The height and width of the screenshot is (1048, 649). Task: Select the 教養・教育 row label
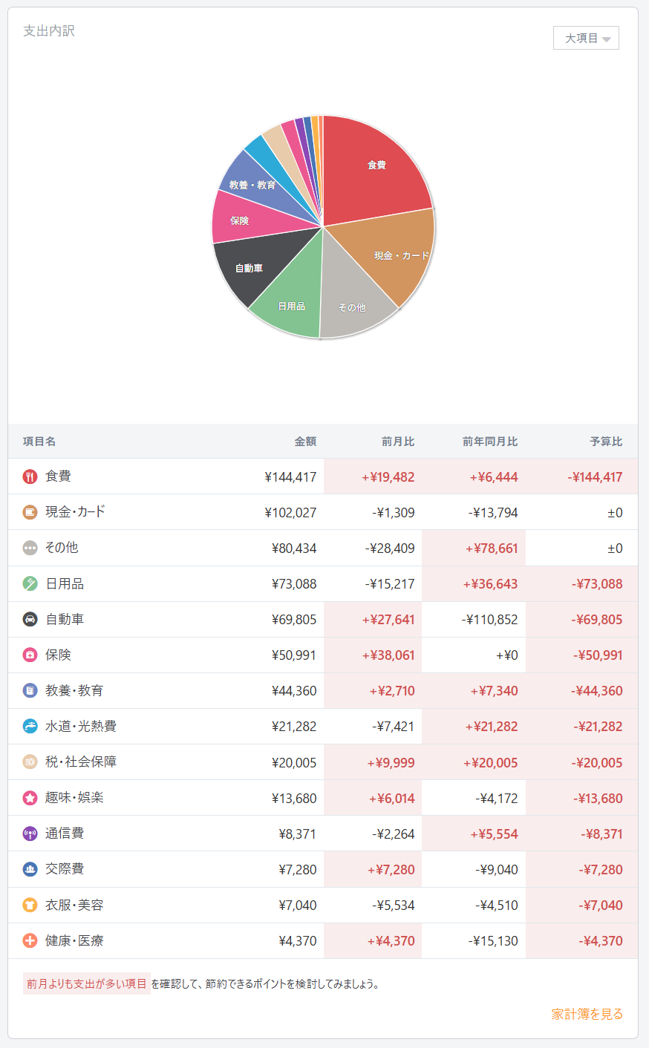[74, 690]
